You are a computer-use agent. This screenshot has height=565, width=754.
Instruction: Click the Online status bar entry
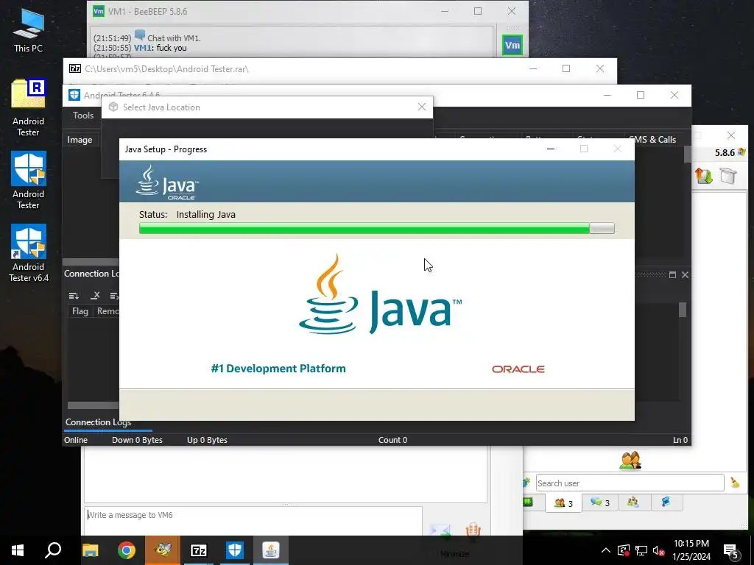click(76, 440)
